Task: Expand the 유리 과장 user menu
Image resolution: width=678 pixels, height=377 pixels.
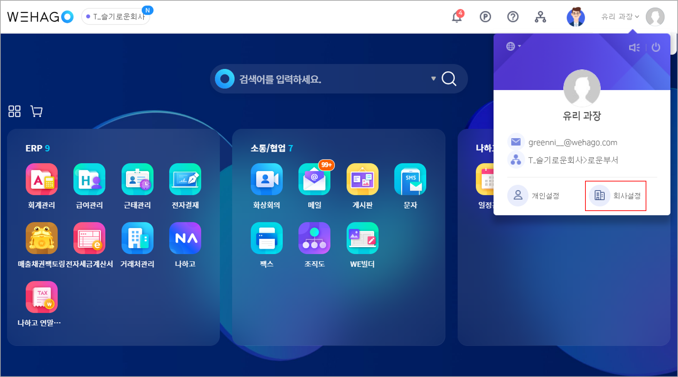Action: (x=620, y=16)
